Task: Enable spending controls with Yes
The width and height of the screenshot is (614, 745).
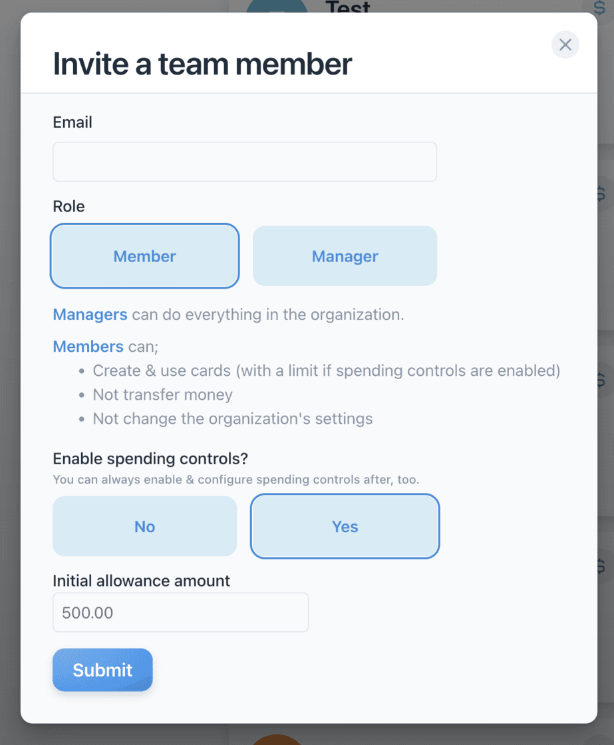Action: pyautogui.click(x=345, y=526)
